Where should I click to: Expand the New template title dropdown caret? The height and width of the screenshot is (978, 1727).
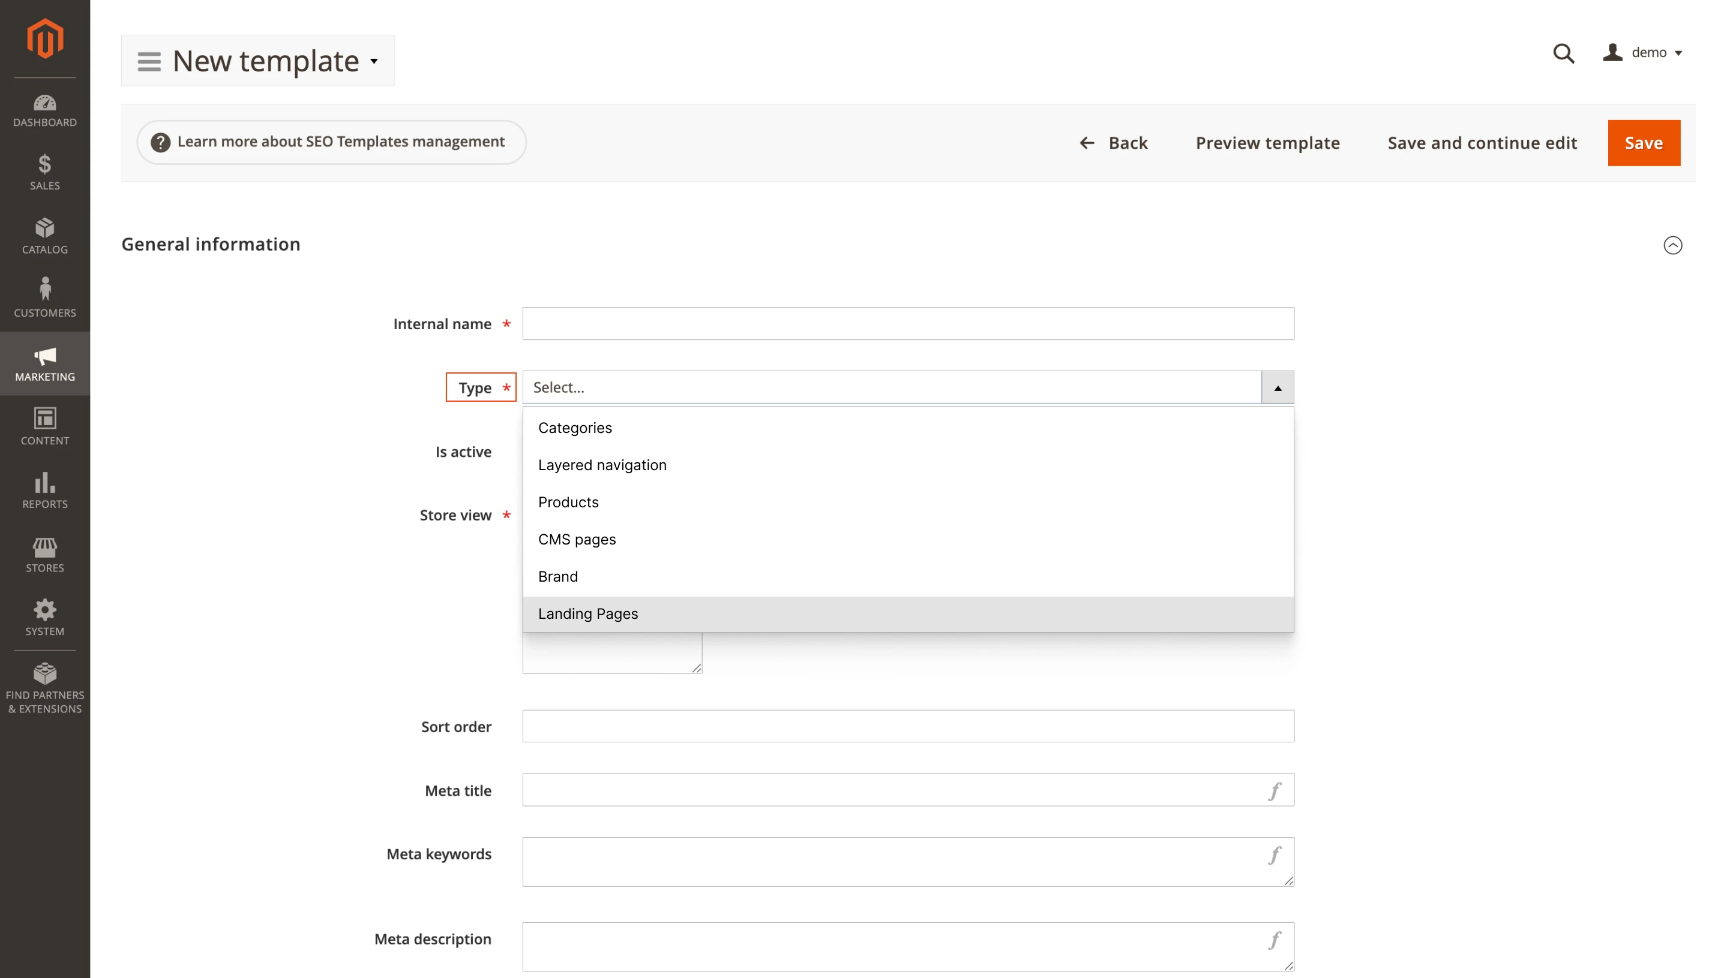tap(374, 61)
